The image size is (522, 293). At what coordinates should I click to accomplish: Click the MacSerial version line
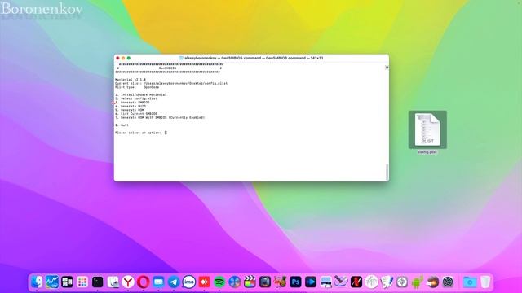(x=130, y=80)
